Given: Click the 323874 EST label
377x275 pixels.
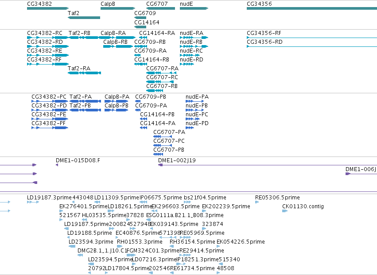Looking at the screenshot, I should click(x=213, y=224).
